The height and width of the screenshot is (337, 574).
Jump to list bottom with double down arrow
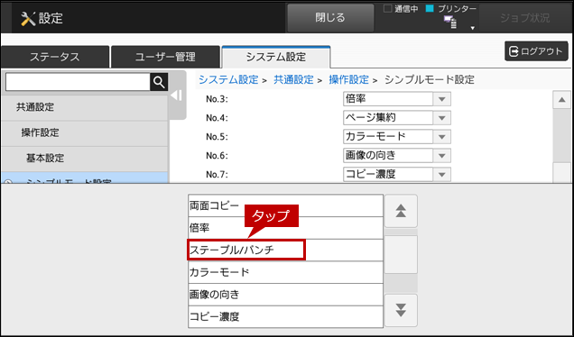[401, 310]
